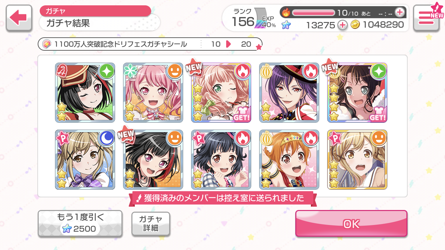Click the ドリフェスガチャシール counter bar
445x250 pixels.
pos(150,44)
